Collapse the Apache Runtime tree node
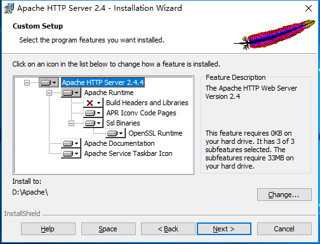This screenshot has height=244, width=320. pyautogui.click(x=49, y=93)
